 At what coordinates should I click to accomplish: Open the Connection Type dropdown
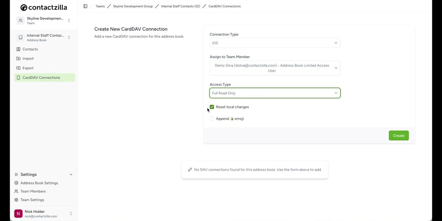(x=275, y=43)
